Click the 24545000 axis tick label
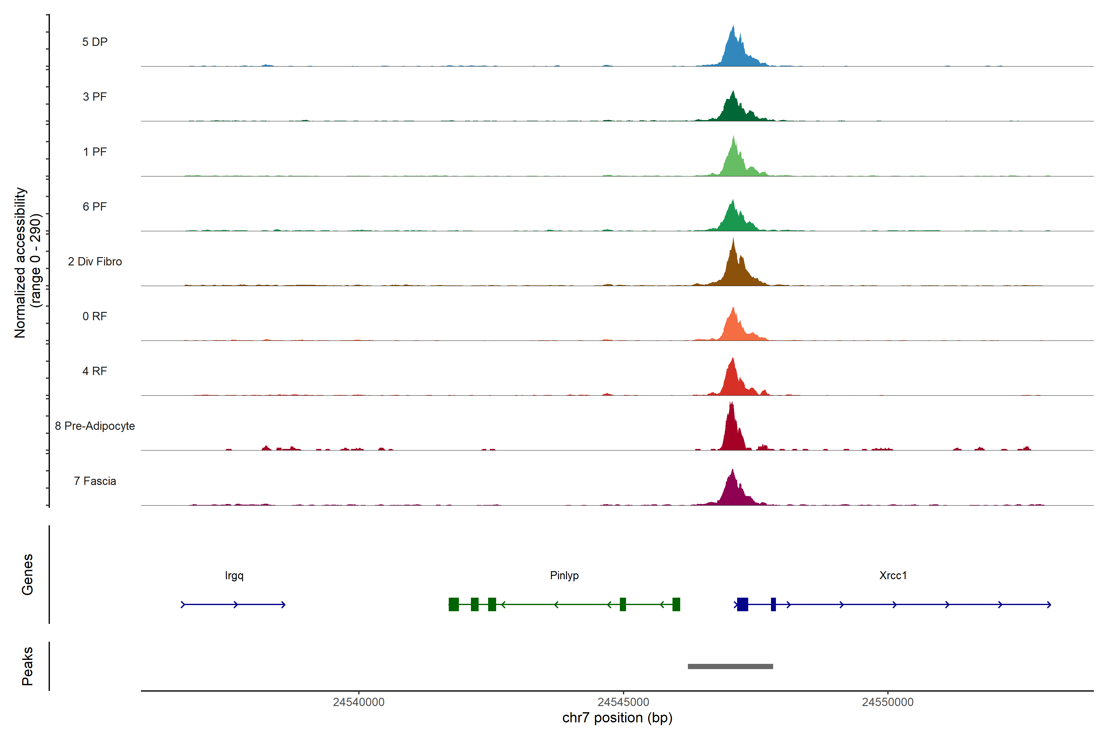The width and height of the screenshot is (1108, 739). 623,702
